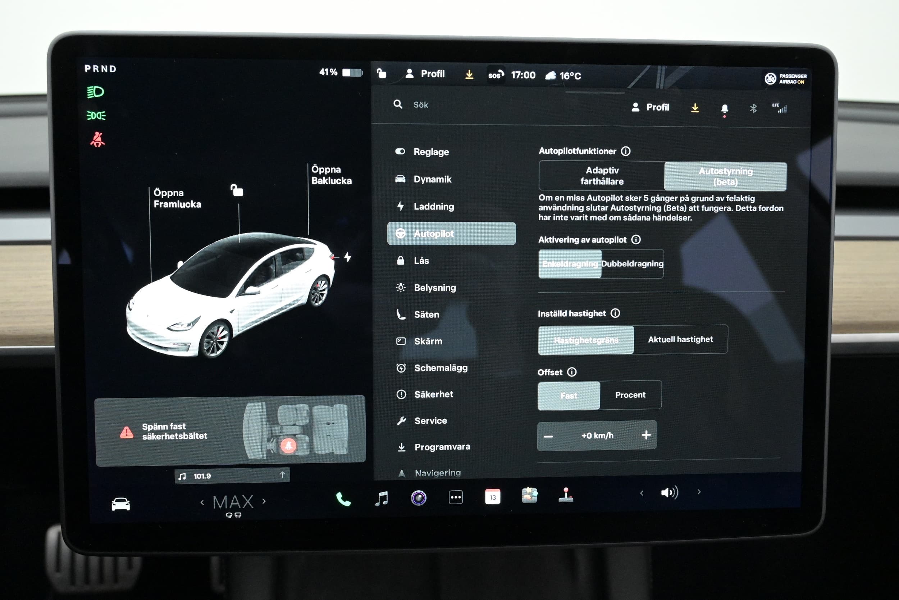Select Procent offset type
Viewport: 899px width, 600px height.
pos(630,395)
